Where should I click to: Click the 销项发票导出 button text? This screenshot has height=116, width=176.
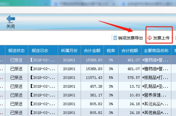pos(130,38)
